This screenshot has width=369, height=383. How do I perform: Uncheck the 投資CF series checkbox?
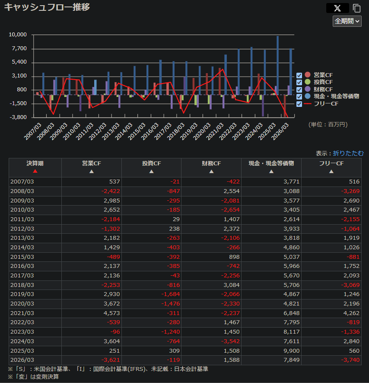pos(299,82)
